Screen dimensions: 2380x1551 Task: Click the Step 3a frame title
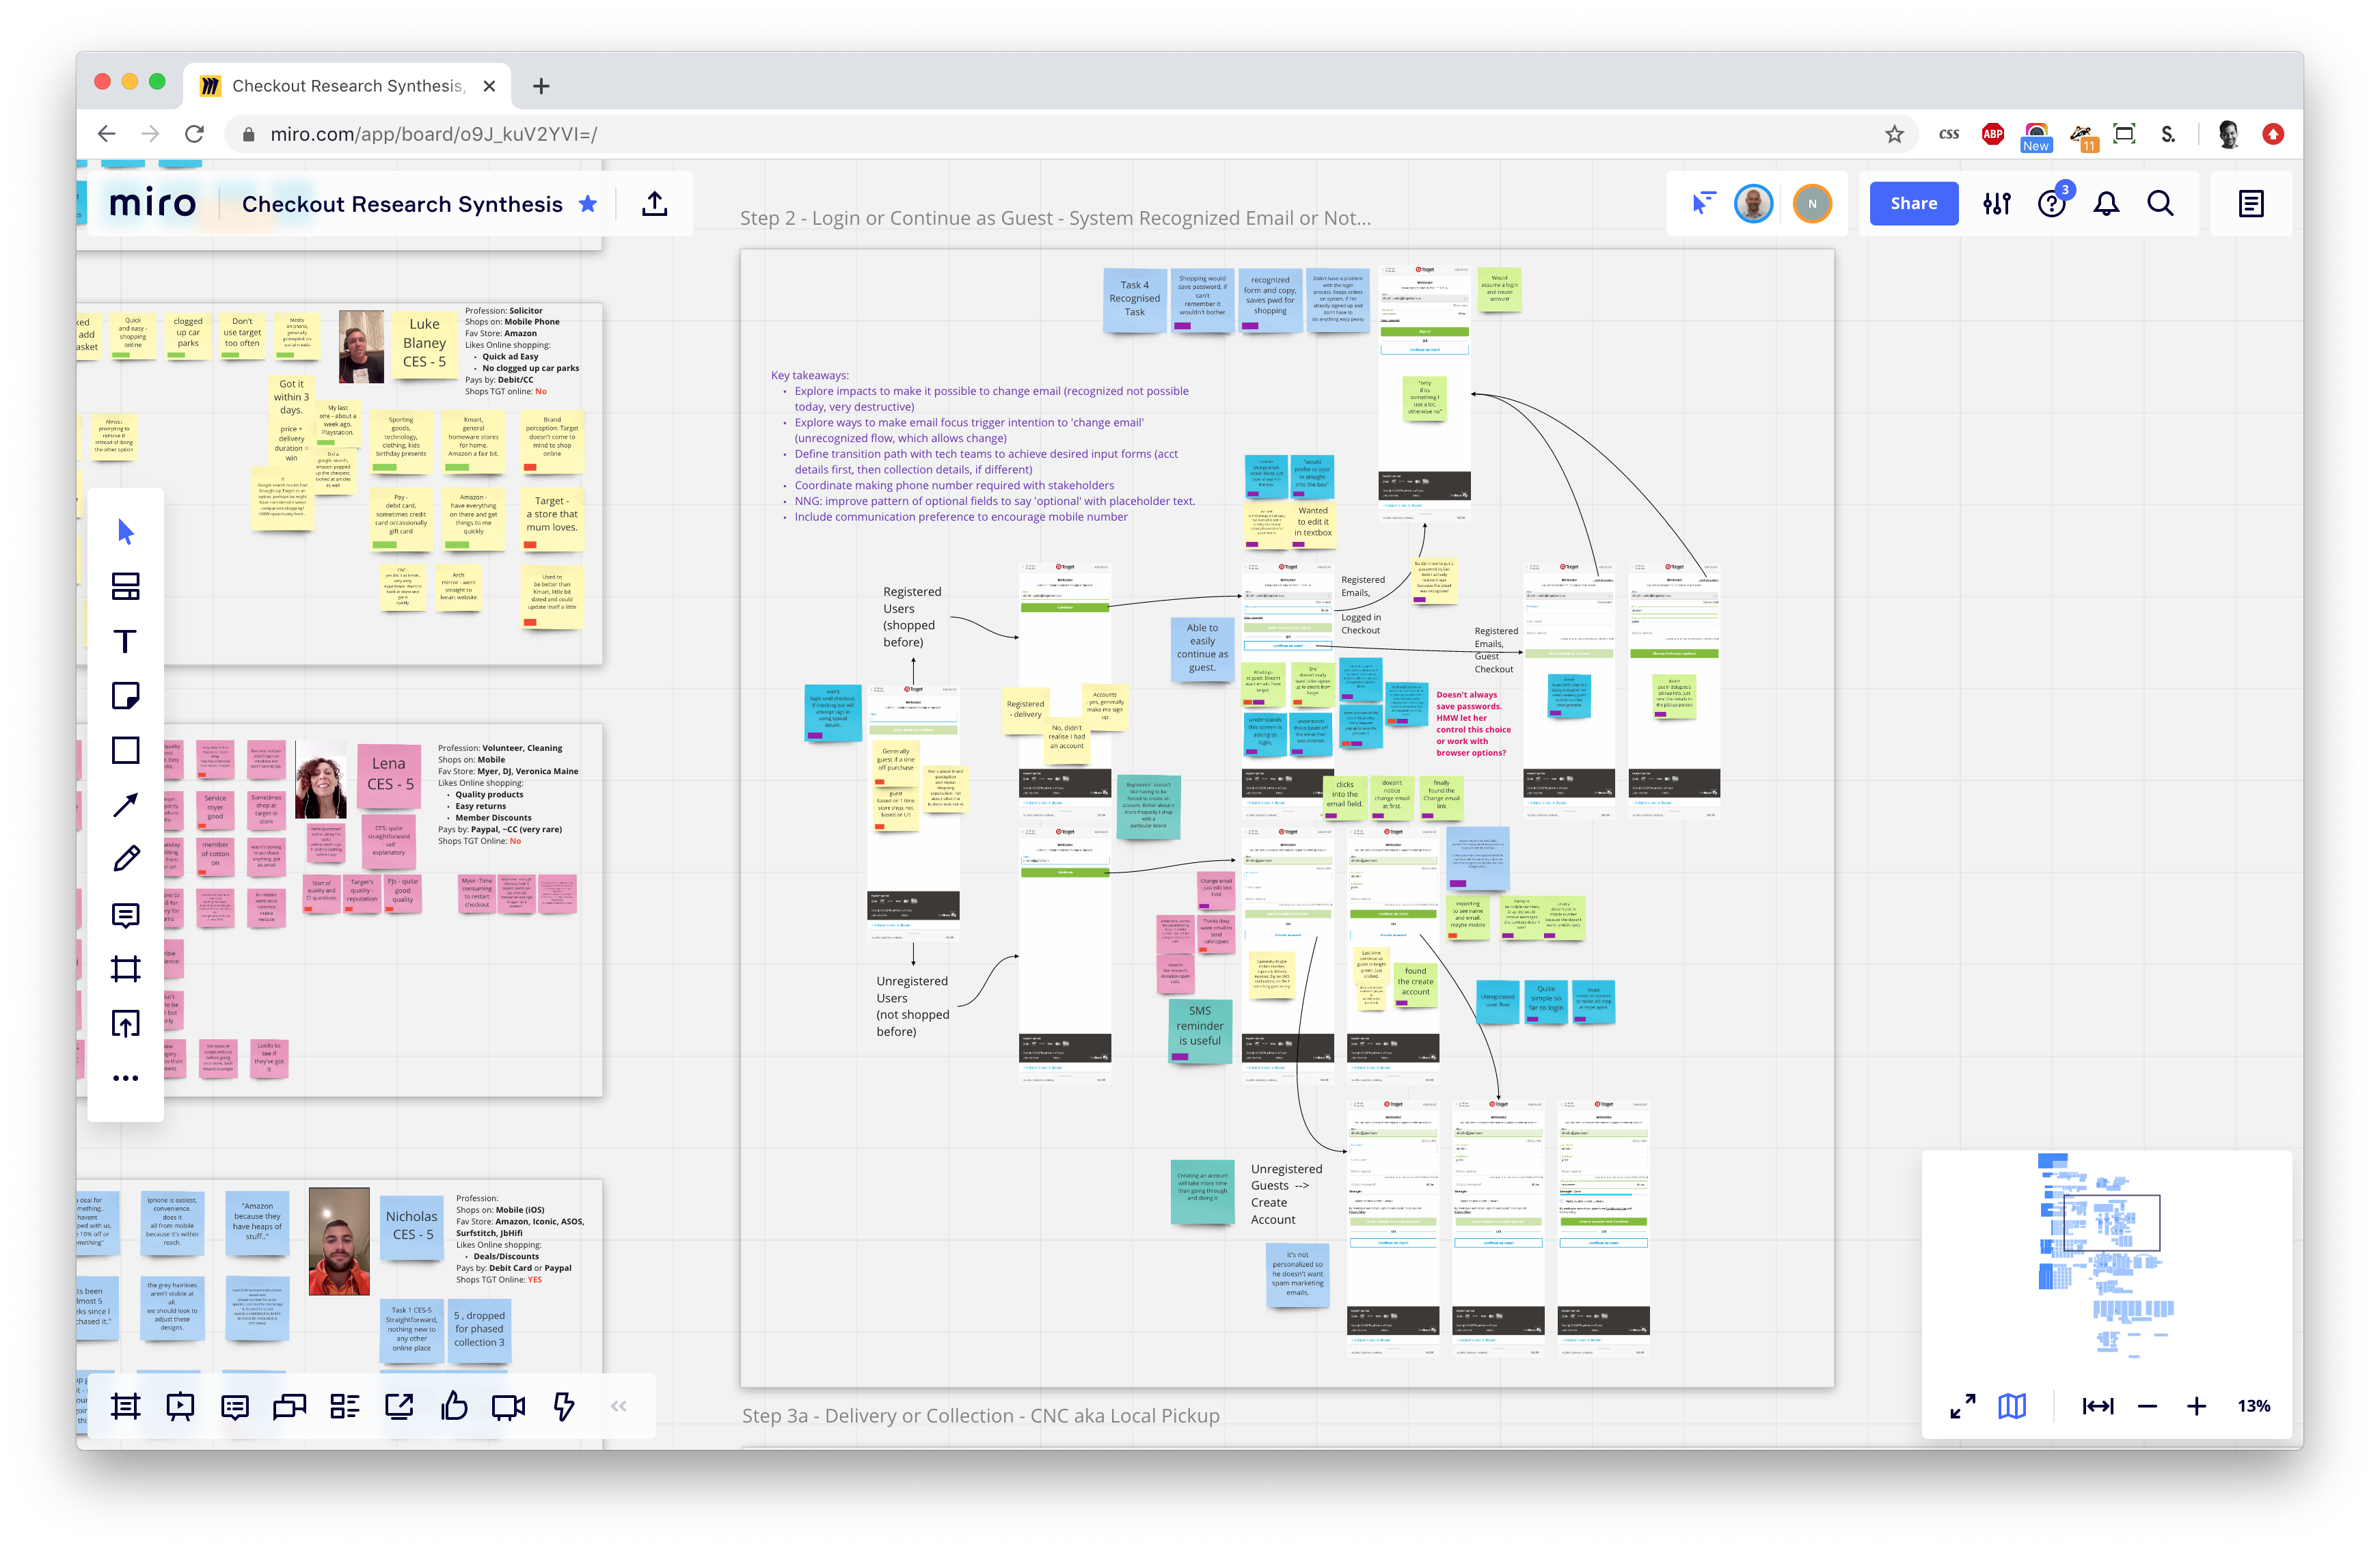click(980, 1416)
